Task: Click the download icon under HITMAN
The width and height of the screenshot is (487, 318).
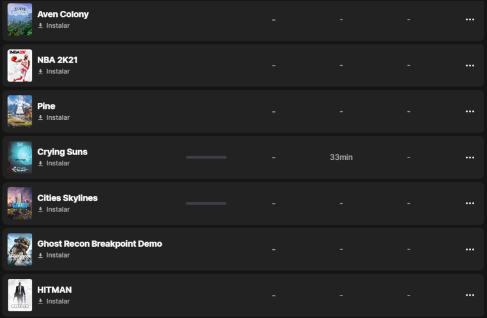Action: tap(41, 301)
